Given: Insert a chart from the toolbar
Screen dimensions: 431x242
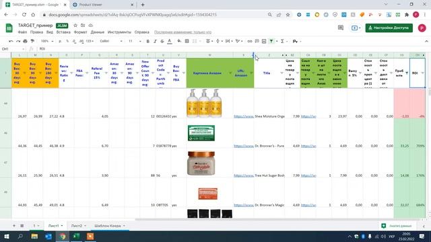Looking at the screenshot, I should [264, 41].
